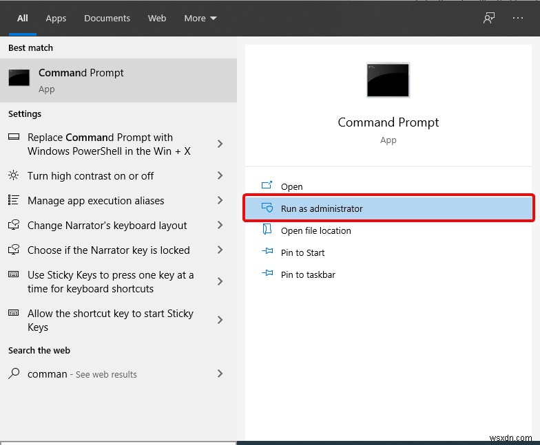Click the Pin to Start pin icon
This screenshot has width=540, height=445.
pos(267,252)
